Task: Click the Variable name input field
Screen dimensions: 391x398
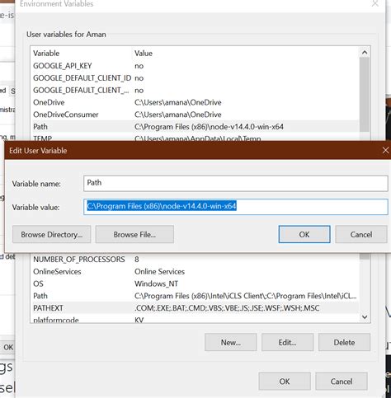Action: (x=236, y=183)
